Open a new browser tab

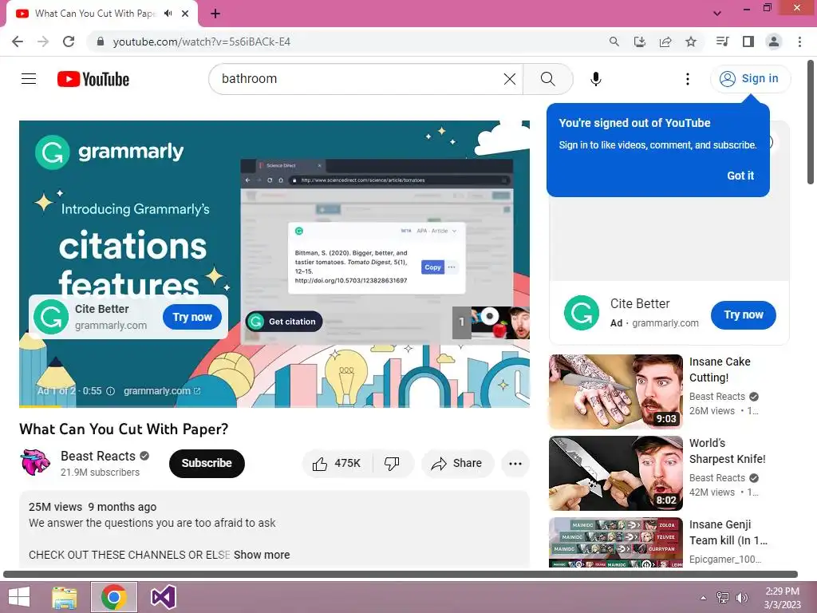click(x=215, y=14)
